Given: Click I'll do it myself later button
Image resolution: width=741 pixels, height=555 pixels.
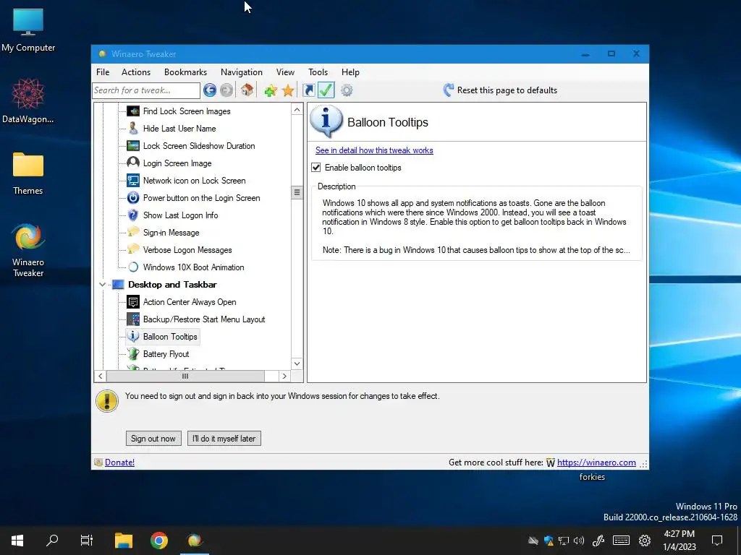Looking at the screenshot, I should pos(224,439).
